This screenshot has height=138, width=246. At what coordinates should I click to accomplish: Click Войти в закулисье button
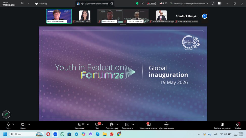(222, 126)
